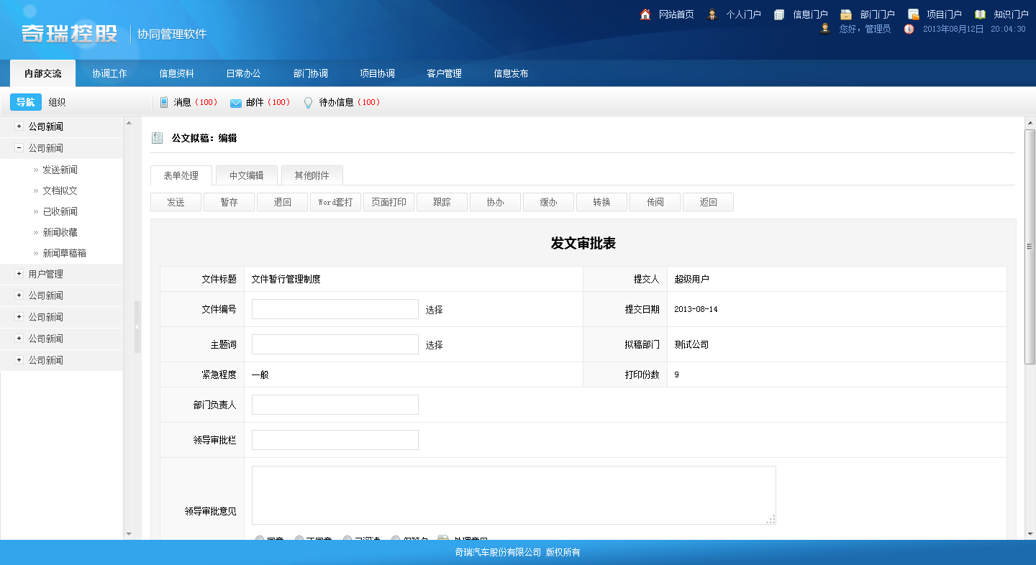Open the 项目门户 icon
This screenshot has width=1036, height=565.
(913, 14)
